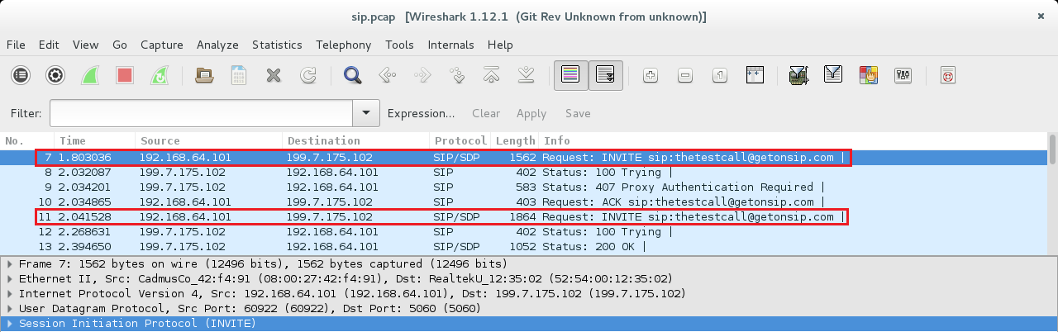Toggle packet list colorization
This screenshot has width=1058, height=332.
point(570,75)
